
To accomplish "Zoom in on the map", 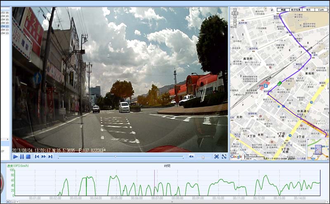I will tap(235, 21).
